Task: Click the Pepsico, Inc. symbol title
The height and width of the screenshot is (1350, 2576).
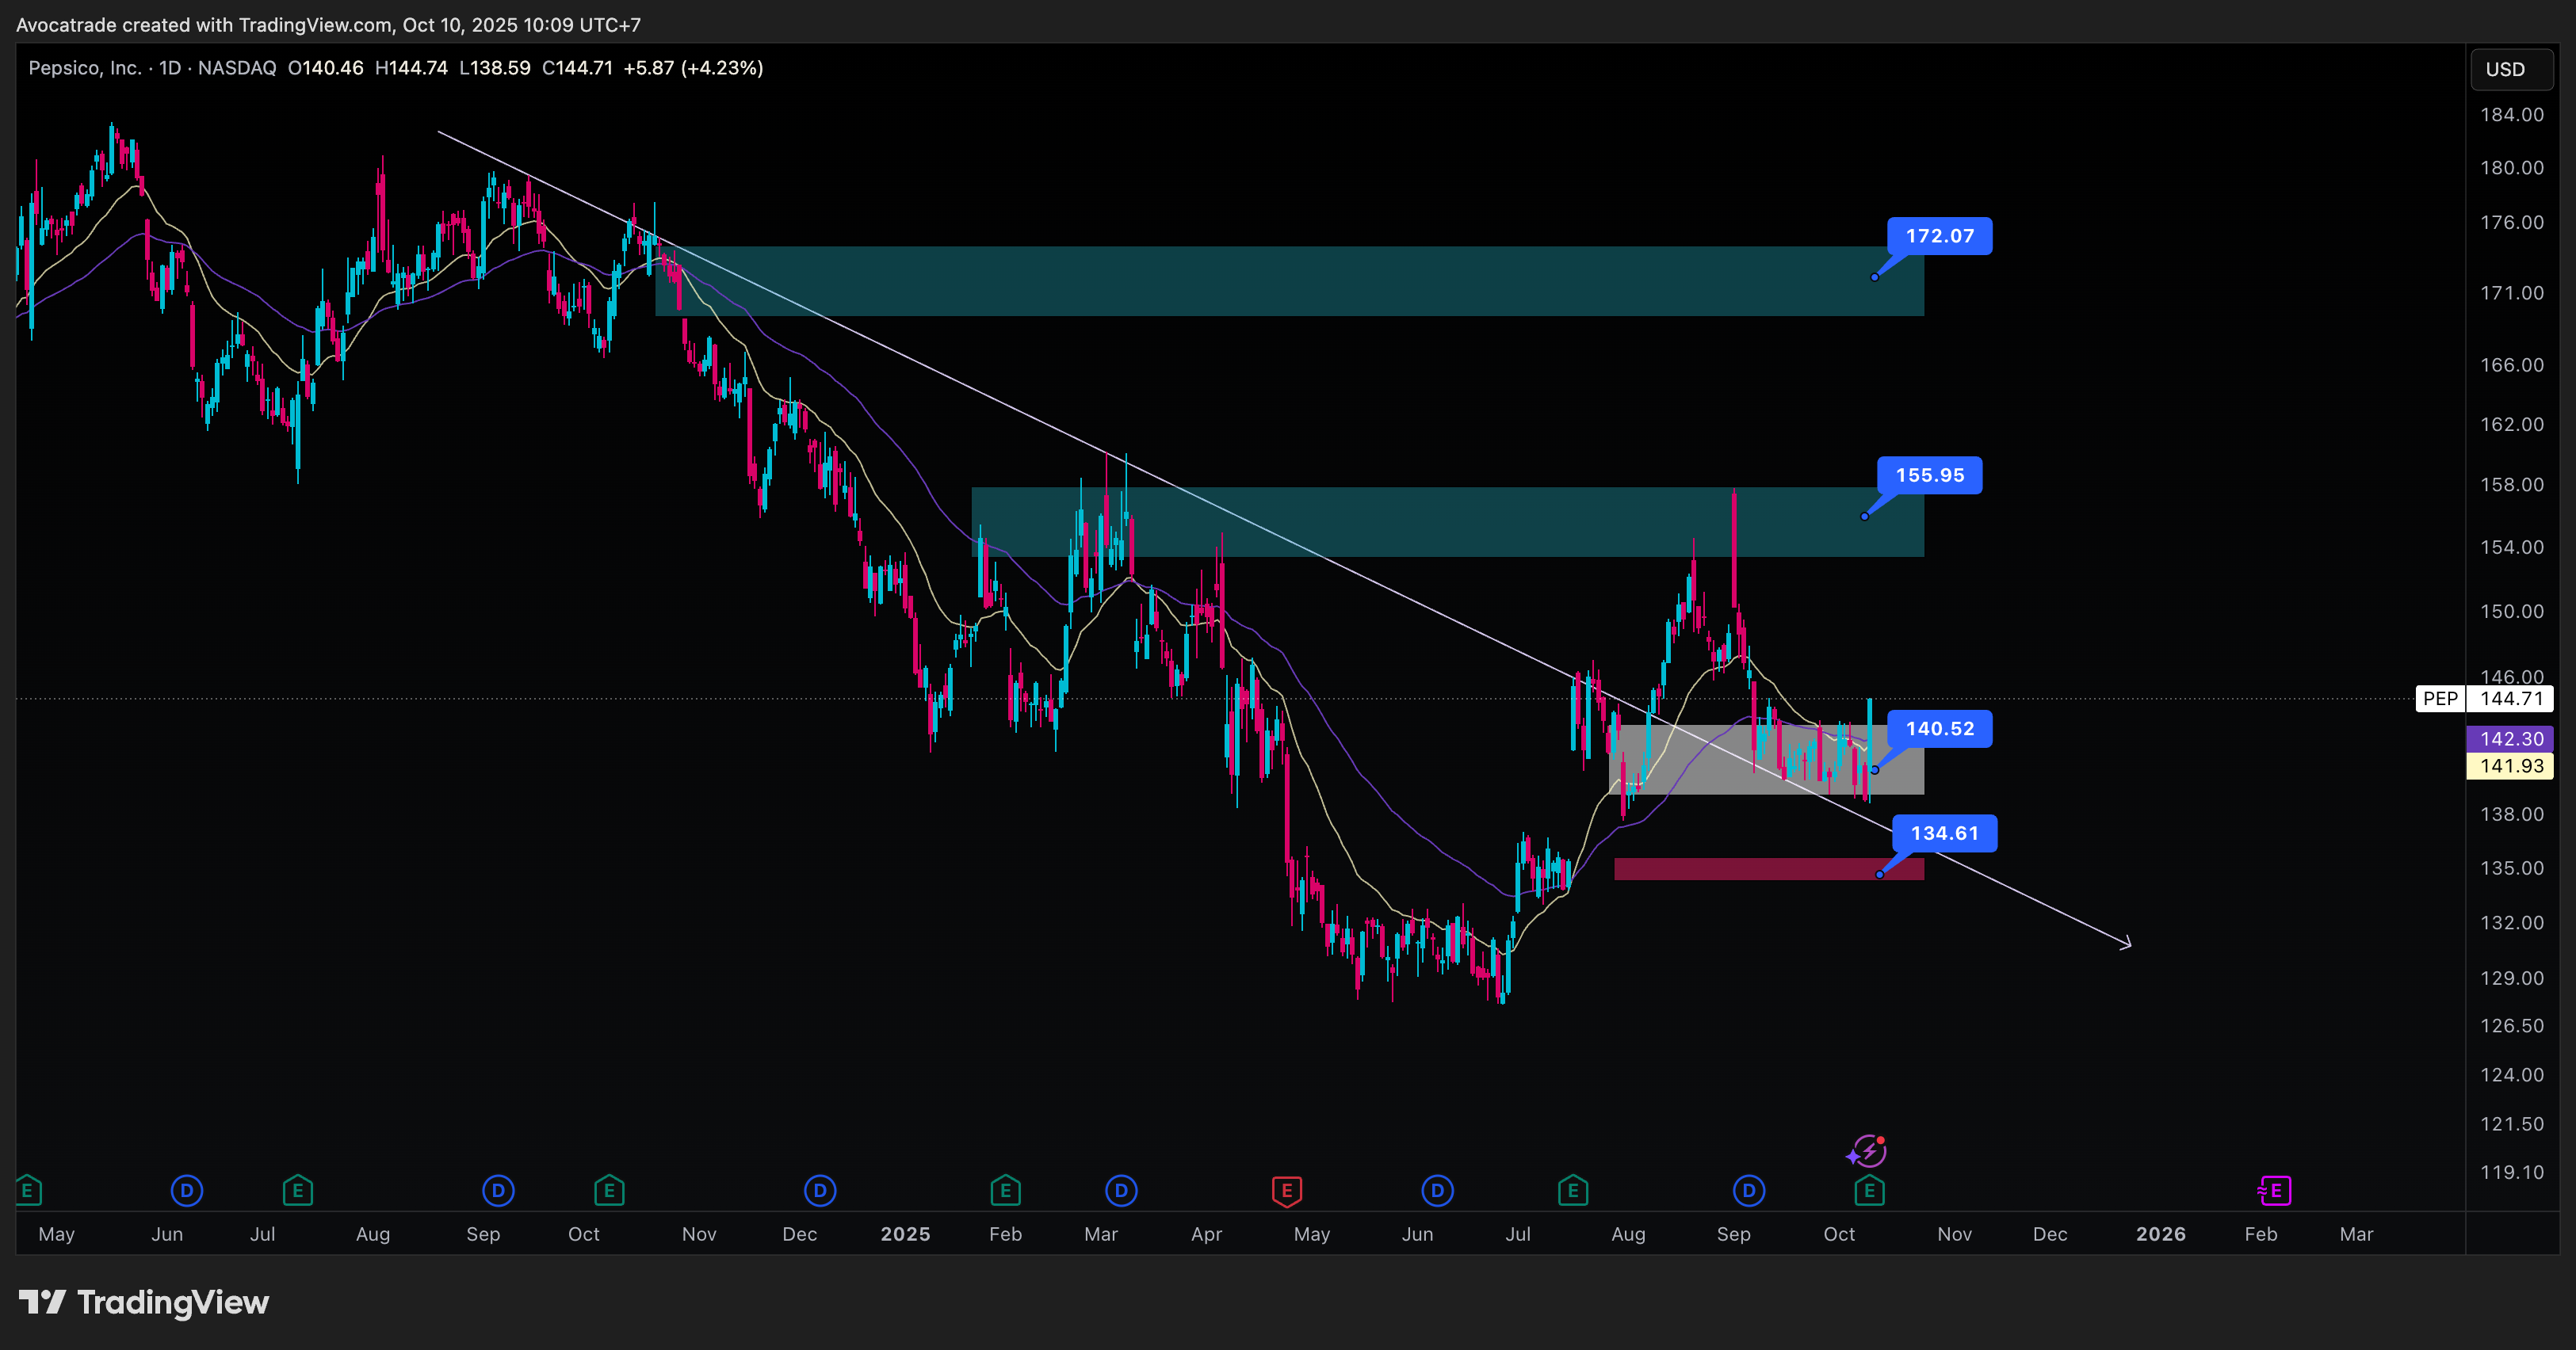Action: [85, 68]
